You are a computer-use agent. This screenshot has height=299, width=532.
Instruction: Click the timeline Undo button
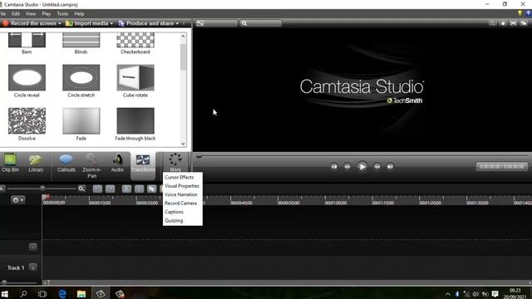(97, 189)
